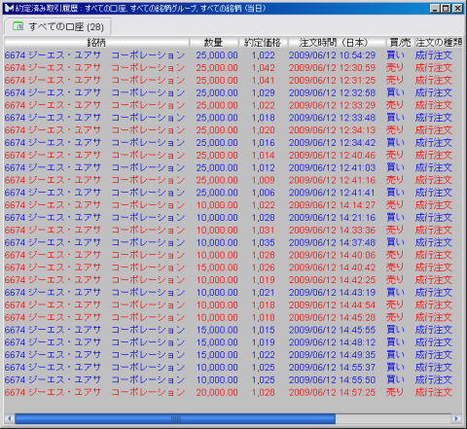The width and height of the screenshot is (467, 429).
Task: Click the 約定価格 column header
Action: coord(264,43)
